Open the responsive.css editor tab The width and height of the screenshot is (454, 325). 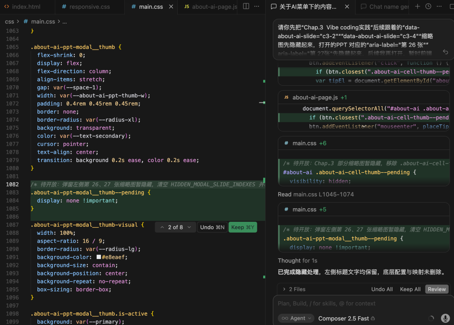click(86, 7)
